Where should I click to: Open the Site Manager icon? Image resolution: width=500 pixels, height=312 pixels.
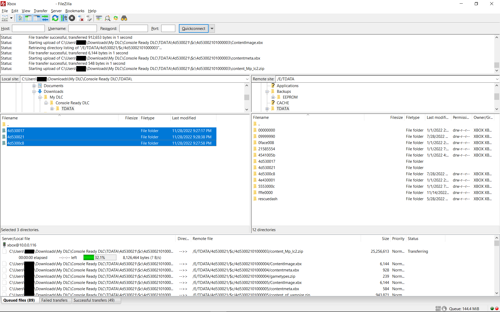5,18
